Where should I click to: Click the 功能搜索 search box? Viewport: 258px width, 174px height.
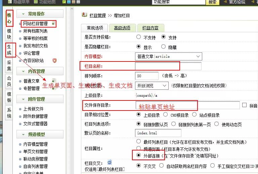coord(178,2)
